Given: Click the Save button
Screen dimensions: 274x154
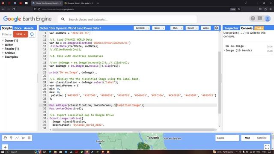Looking at the screenshot, I should tap(157, 28).
